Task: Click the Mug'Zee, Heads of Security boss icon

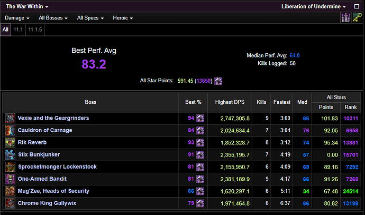Action: (10, 191)
